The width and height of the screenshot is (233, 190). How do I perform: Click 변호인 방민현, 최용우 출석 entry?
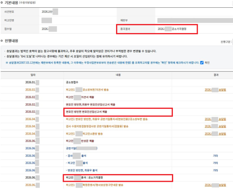pyautogui.click(x=82, y=170)
